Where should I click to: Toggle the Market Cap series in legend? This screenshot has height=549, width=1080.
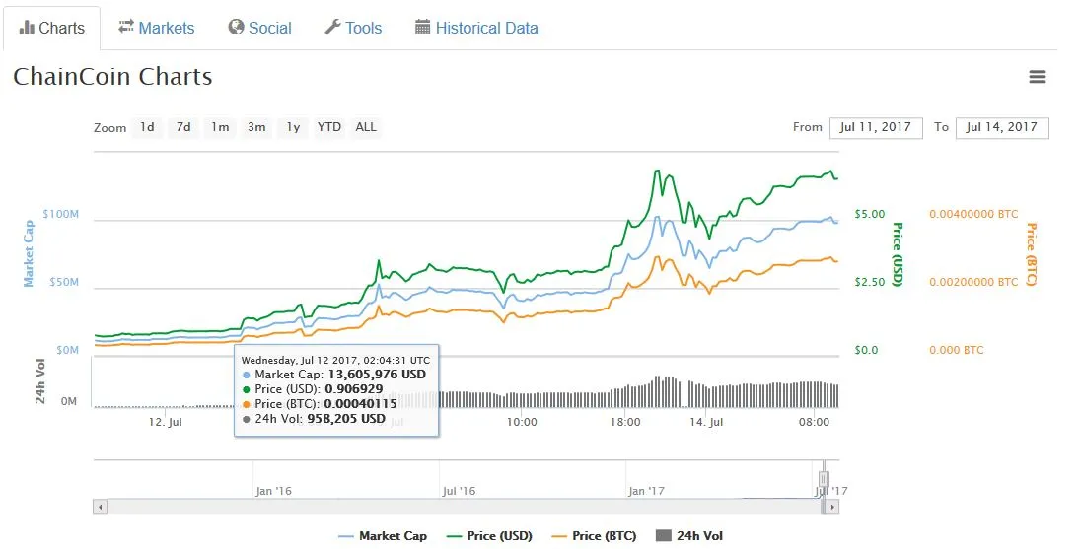tap(383, 536)
